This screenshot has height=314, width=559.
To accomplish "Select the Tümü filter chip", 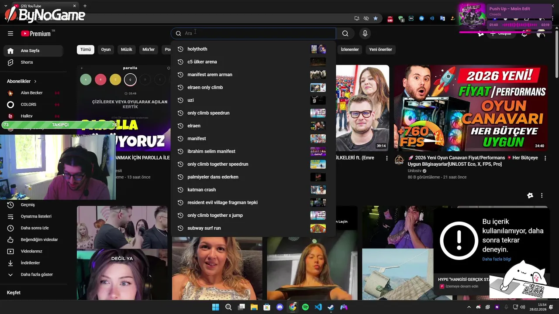I will [86, 50].
